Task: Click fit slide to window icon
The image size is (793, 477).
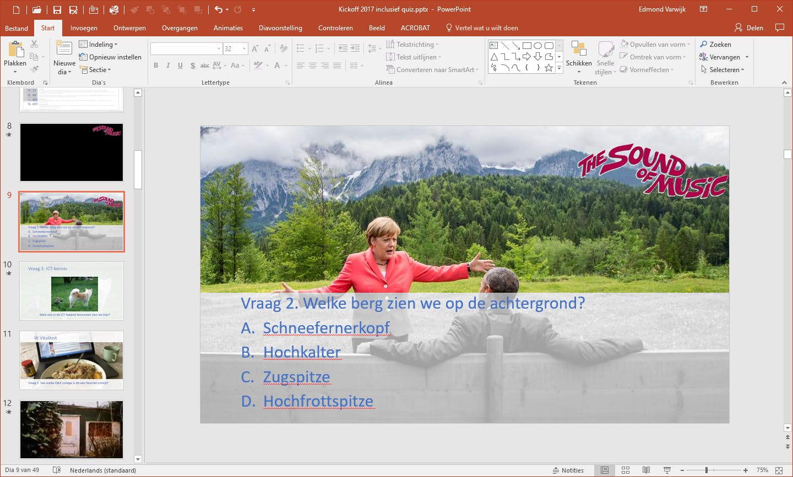Action: coord(779,470)
